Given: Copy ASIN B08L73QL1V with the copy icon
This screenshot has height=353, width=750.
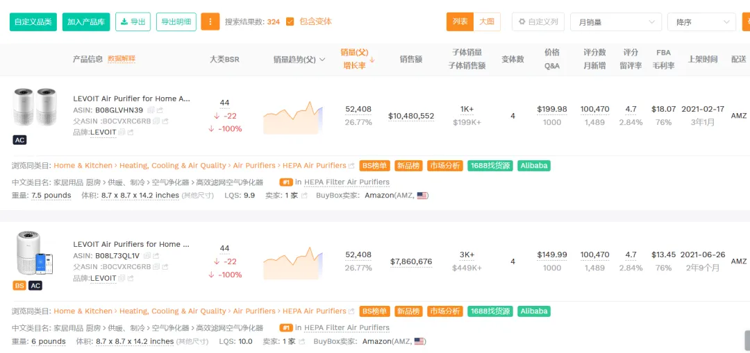Looking at the screenshot, I should coord(147,255).
